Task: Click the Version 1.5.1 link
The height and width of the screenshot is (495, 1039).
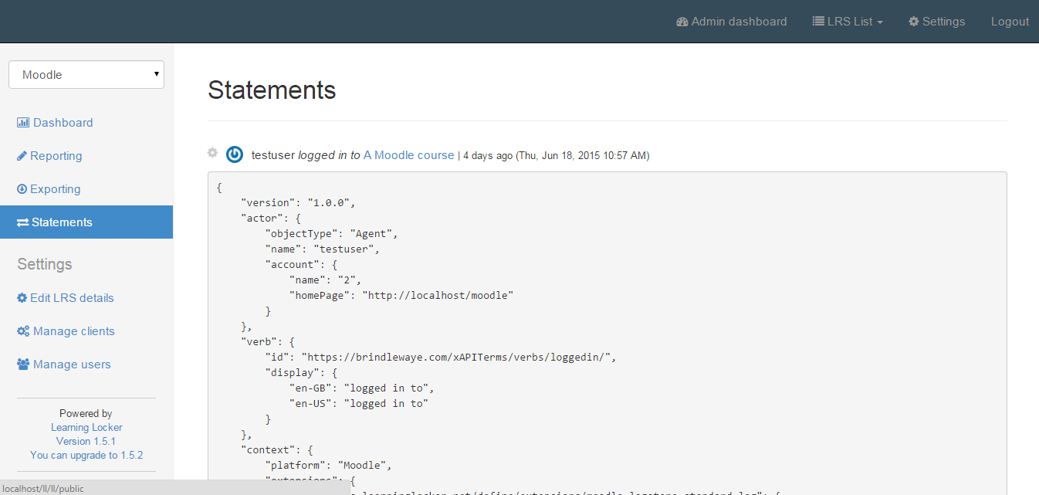Action: 86,441
